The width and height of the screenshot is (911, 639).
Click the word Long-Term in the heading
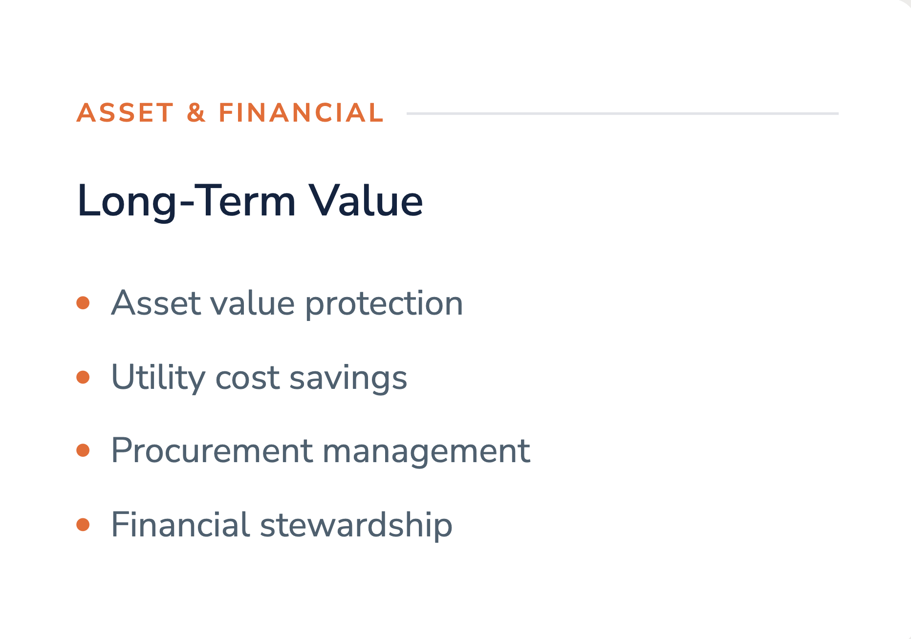click(x=187, y=200)
